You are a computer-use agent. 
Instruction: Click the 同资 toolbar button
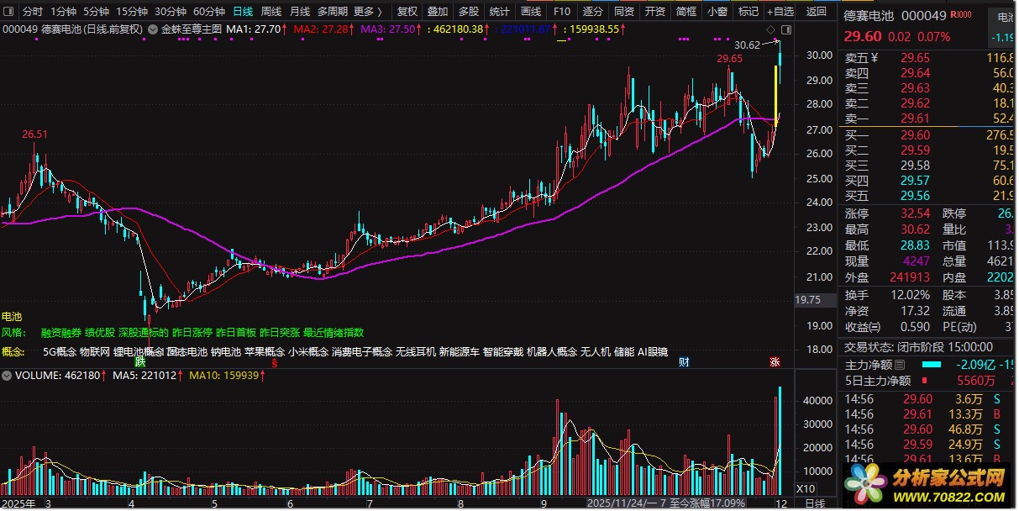coord(624,12)
